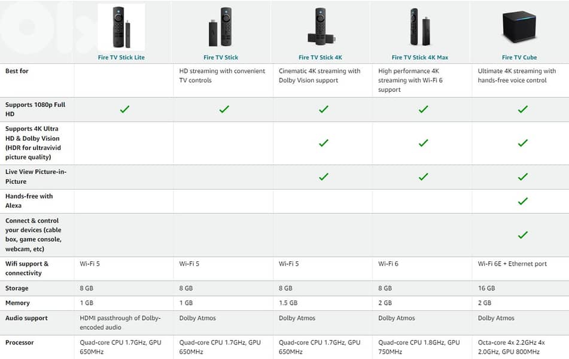Open the Fire TV Stick name link
This screenshot has height=359, width=569.
(x=221, y=57)
